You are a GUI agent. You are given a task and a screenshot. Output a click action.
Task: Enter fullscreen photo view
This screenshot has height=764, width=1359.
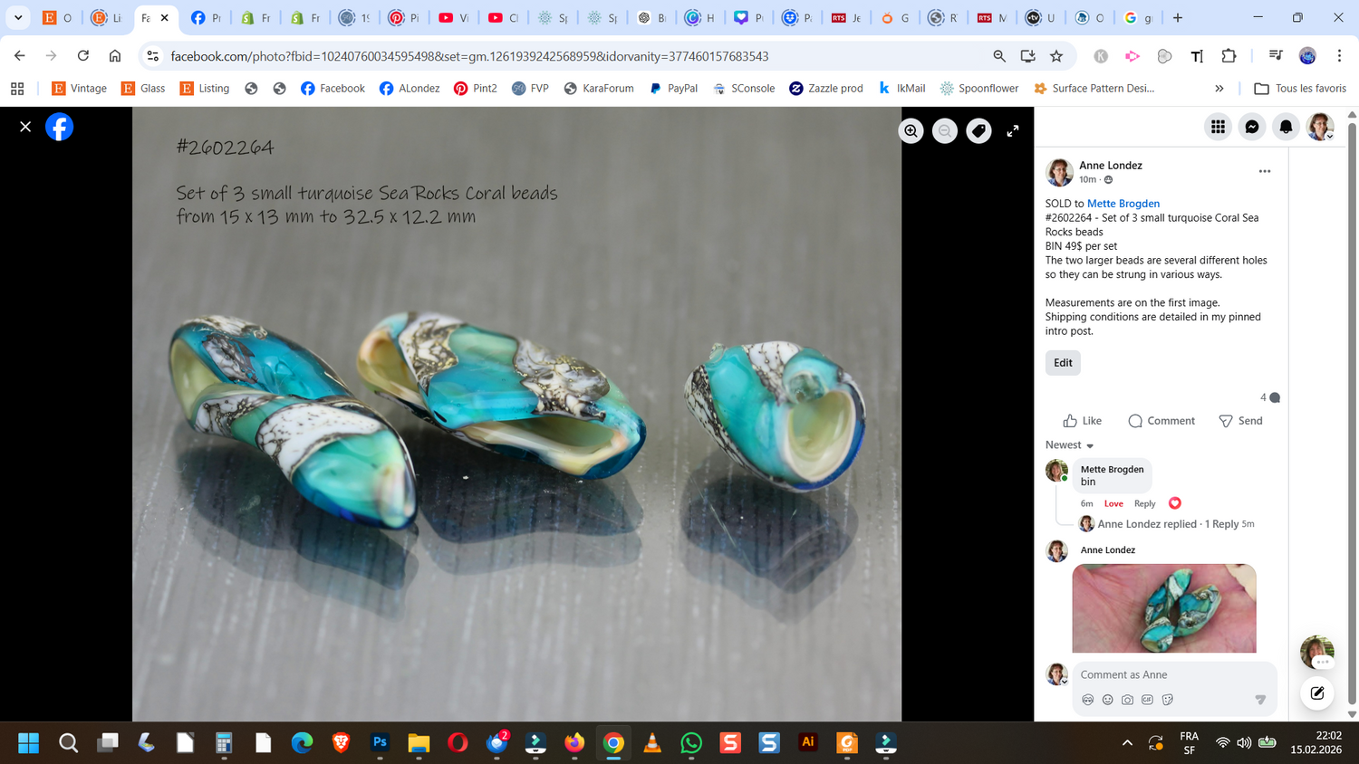coord(1013,131)
